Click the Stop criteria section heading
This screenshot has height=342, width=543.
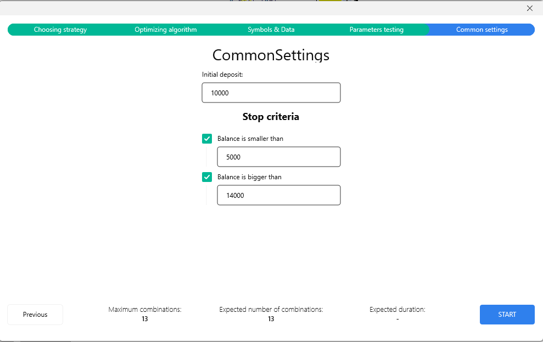[x=271, y=117]
